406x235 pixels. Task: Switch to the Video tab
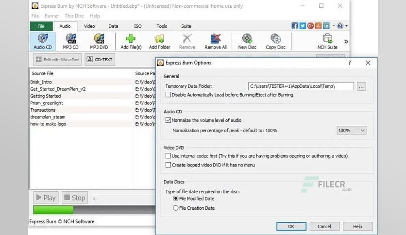tap(89, 26)
